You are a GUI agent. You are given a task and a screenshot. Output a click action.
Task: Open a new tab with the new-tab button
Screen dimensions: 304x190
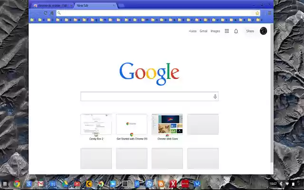point(121,6)
